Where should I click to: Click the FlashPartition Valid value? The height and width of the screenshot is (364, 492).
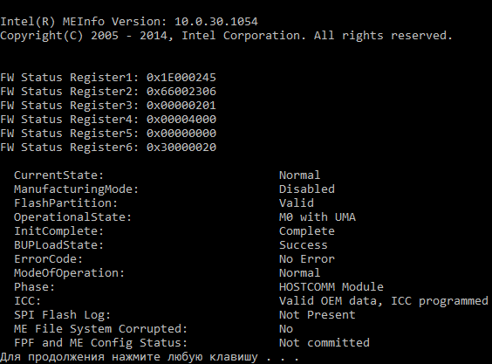pyautogui.click(x=297, y=203)
